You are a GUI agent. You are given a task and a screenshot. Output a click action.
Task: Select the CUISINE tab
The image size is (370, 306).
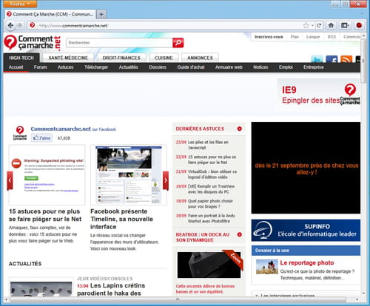coord(164,58)
